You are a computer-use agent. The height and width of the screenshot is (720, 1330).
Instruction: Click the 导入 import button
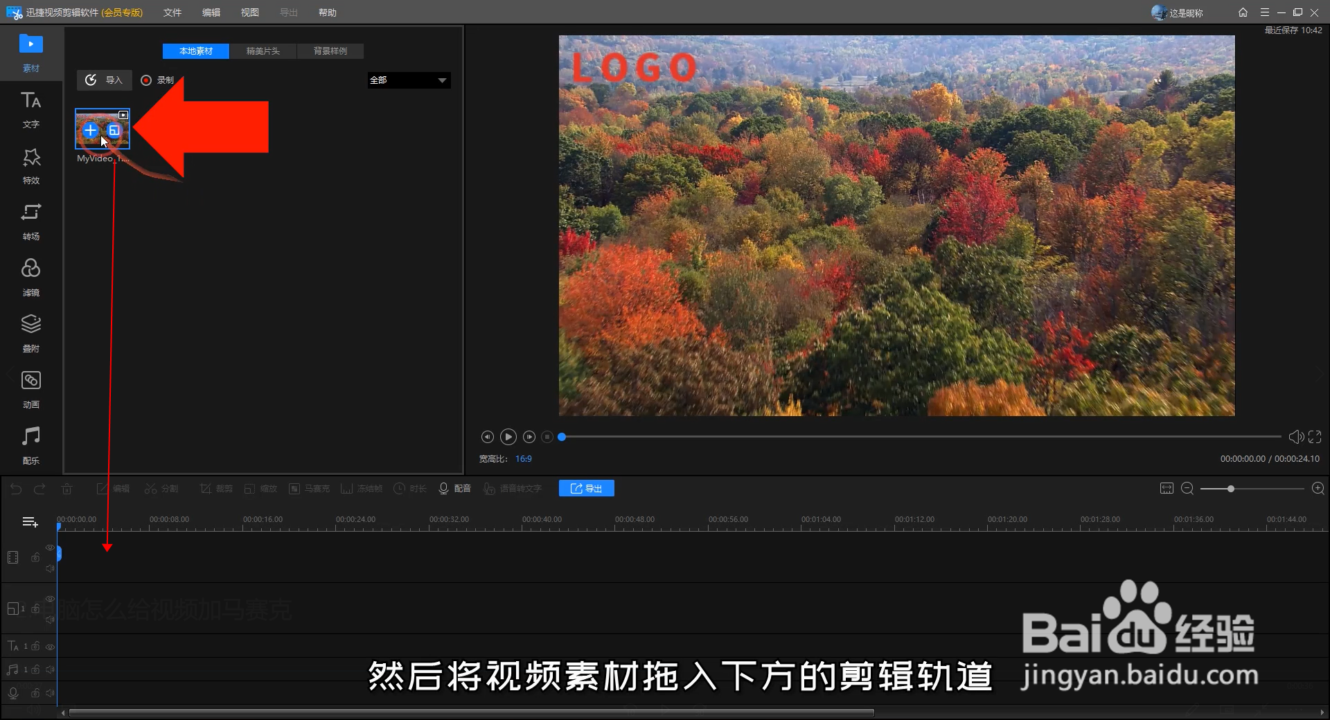tap(104, 80)
